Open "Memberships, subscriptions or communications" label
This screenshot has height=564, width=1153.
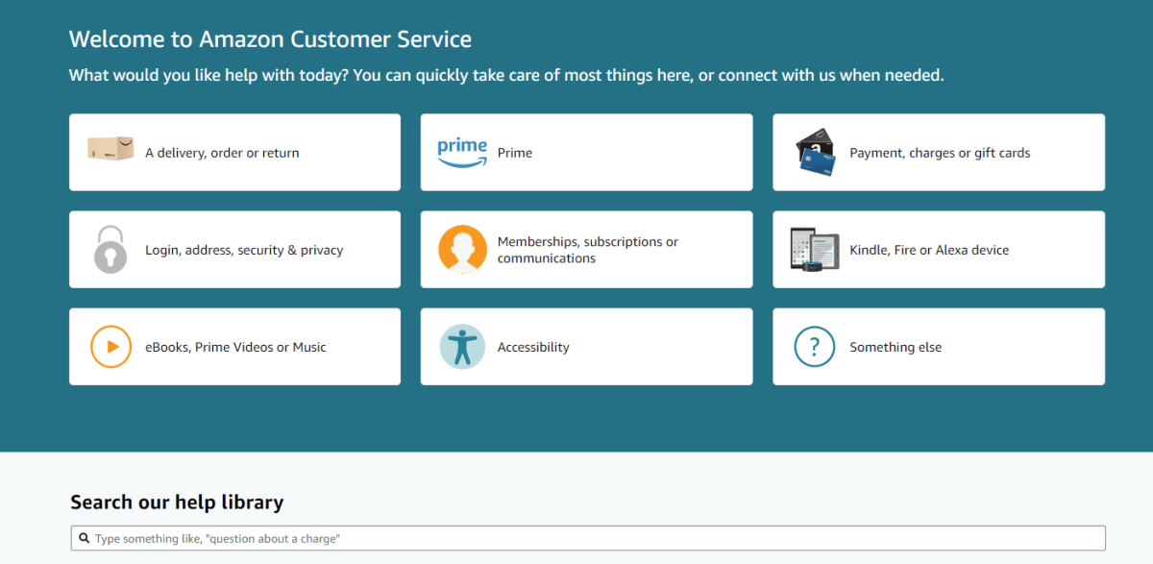(x=588, y=250)
